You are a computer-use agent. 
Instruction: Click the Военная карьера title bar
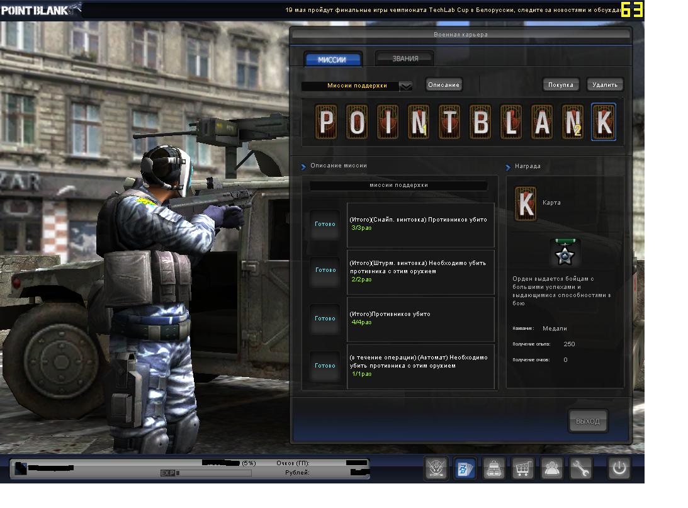click(461, 34)
